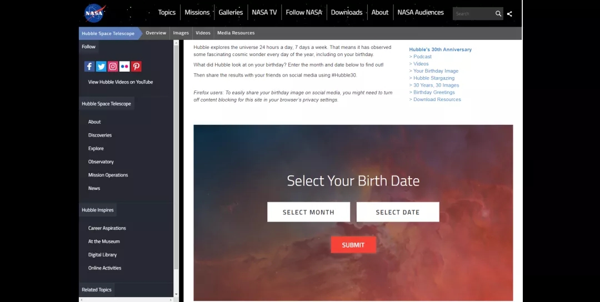600x302 pixels.
Task: Open the Discoveries sidebar link
Action: pyautogui.click(x=100, y=135)
